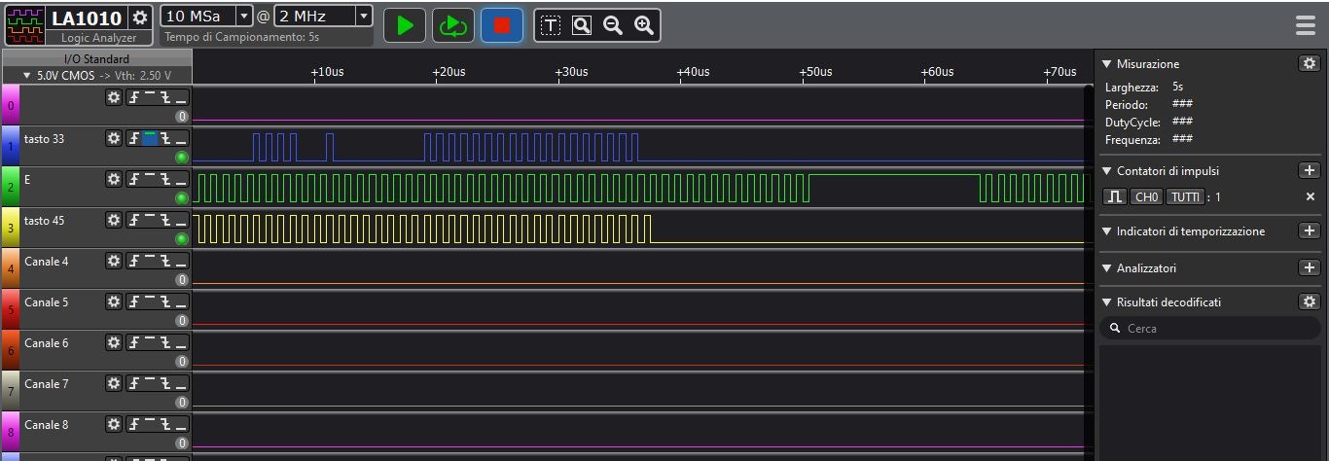The width and height of the screenshot is (1329, 461).
Task: Set rising edge trigger on Canale 8
Action: 134,425
